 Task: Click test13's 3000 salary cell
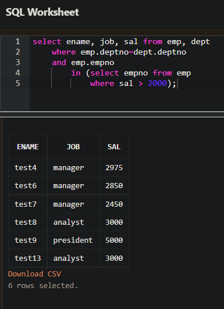pyautogui.click(x=114, y=258)
